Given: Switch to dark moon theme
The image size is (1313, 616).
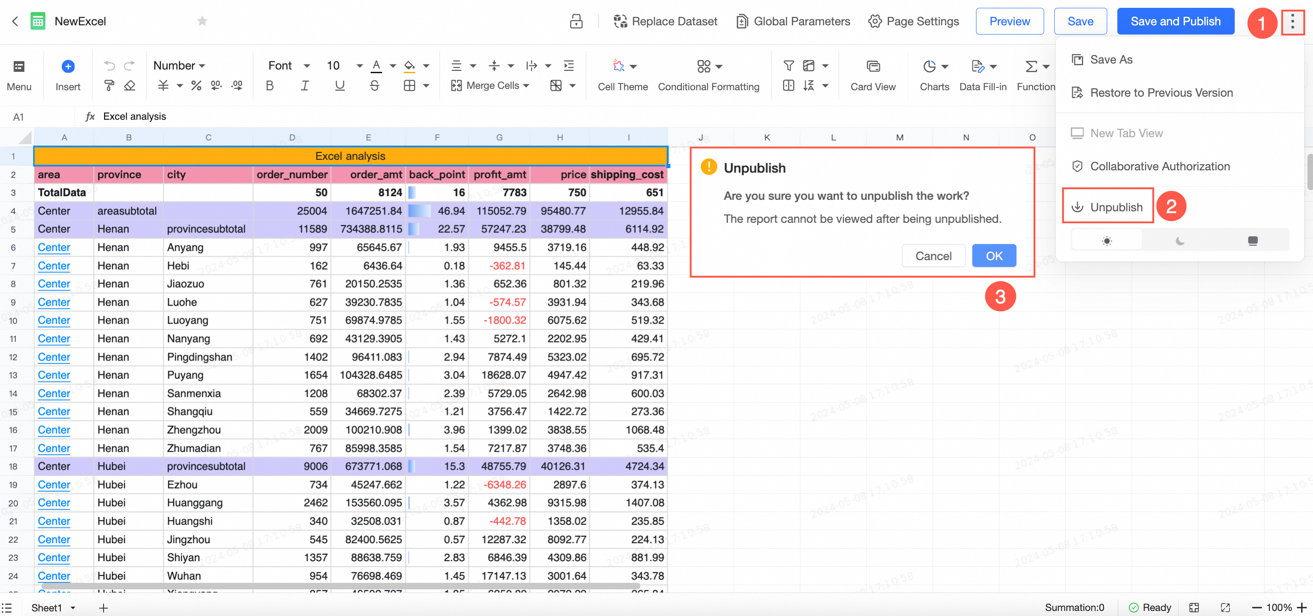Looking at the screenshot, I should 1179,240.
